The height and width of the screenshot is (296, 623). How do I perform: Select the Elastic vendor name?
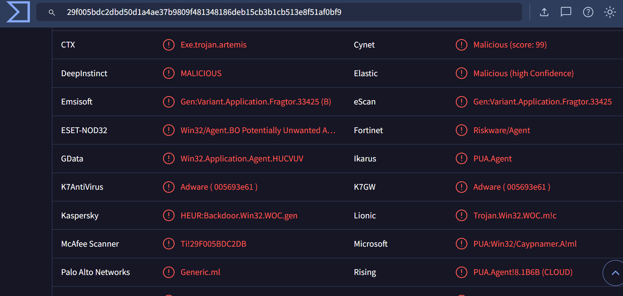pyautogui.click(x=366, y=73)
